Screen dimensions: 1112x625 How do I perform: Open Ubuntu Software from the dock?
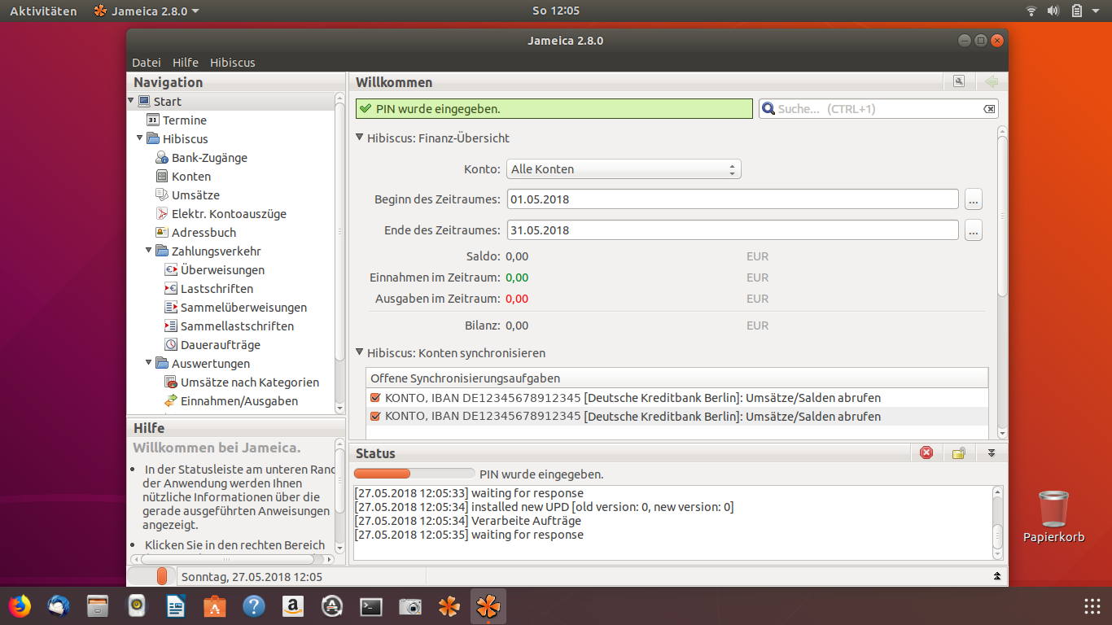(215, 606)
